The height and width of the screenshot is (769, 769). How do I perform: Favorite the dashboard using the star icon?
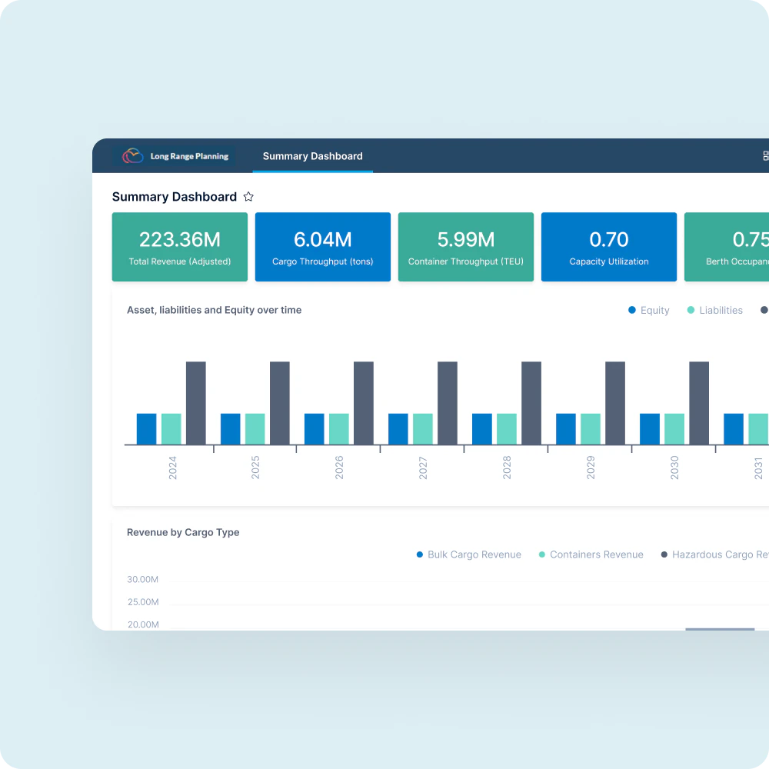[248, 196]
